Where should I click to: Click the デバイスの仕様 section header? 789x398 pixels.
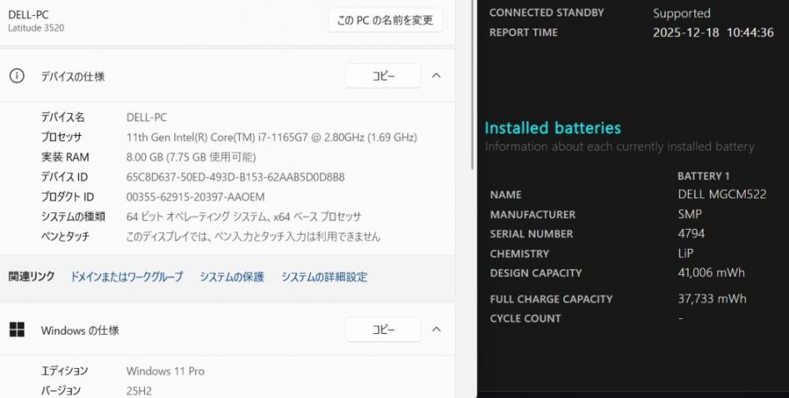[x=73, y=77]
